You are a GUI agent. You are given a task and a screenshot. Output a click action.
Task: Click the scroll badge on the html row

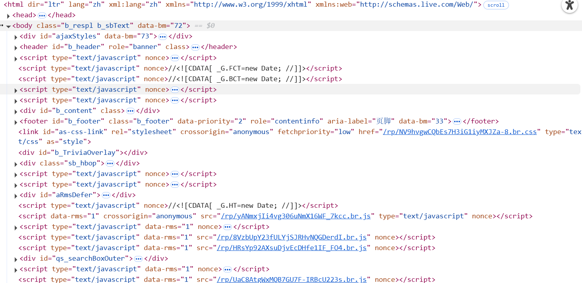496,5
